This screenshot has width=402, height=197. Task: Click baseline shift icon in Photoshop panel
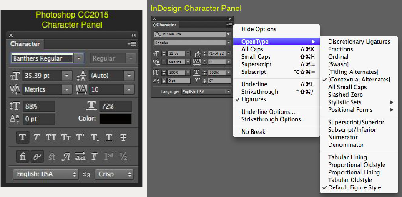[15, 119]
